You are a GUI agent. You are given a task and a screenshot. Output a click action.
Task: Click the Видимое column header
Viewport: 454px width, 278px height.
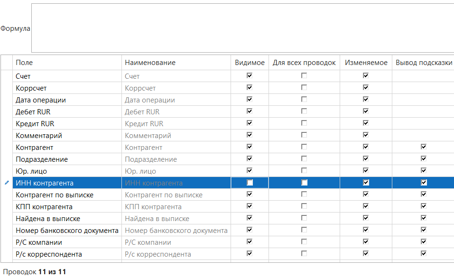tap(250, 63)
